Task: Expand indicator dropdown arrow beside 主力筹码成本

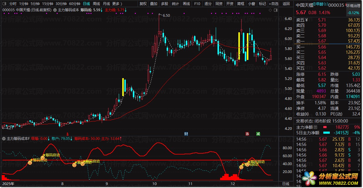Action: pyautogui.click(x=55, y=10)
